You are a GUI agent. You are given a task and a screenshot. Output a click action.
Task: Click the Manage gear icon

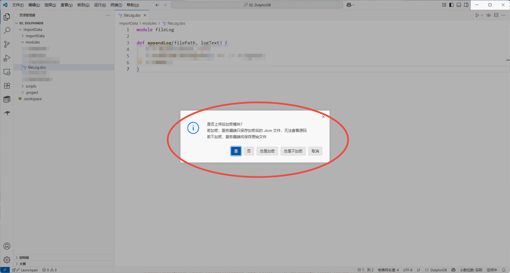pyautogui.click(x=7, y=260)
